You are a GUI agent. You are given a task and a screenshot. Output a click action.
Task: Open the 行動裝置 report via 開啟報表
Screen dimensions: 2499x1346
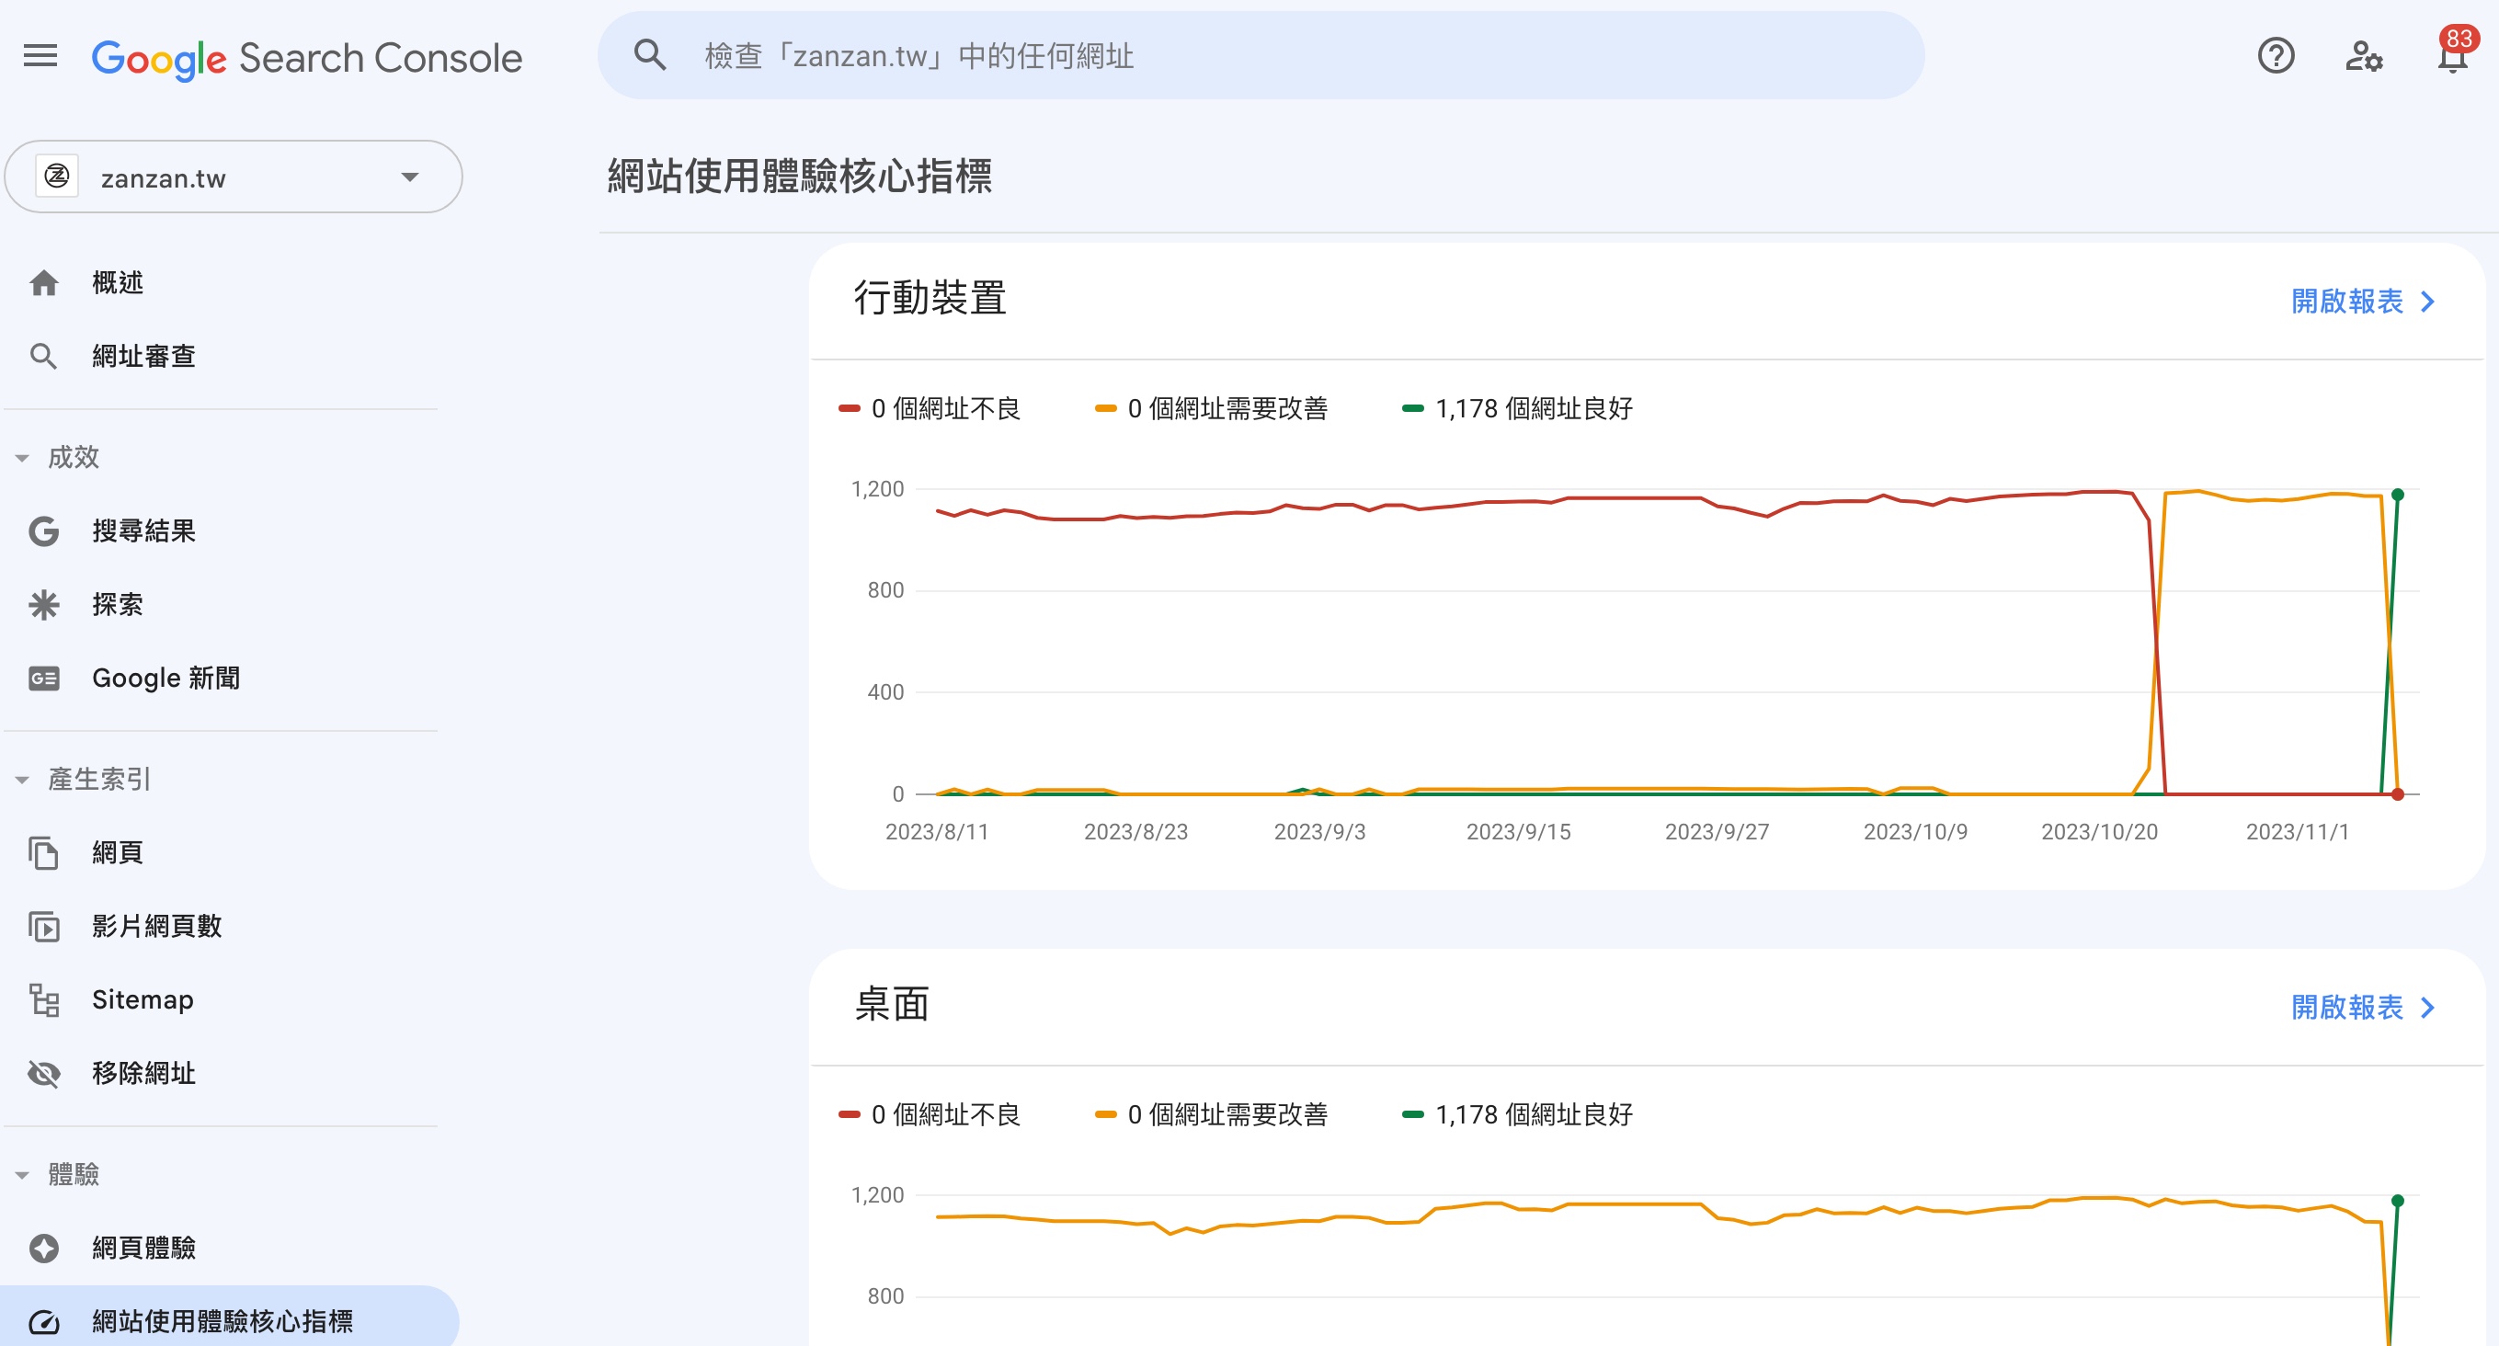pyautogui.click(x=2363, y=302)
